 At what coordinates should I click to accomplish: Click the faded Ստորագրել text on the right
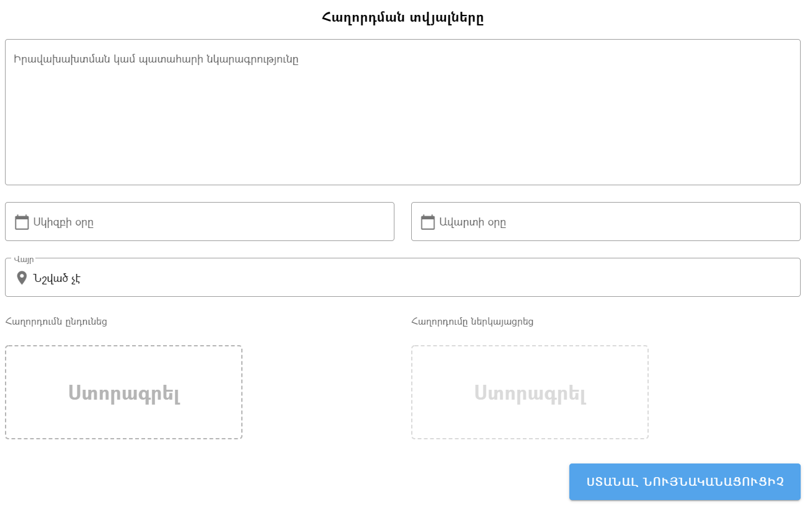[530, 393]
